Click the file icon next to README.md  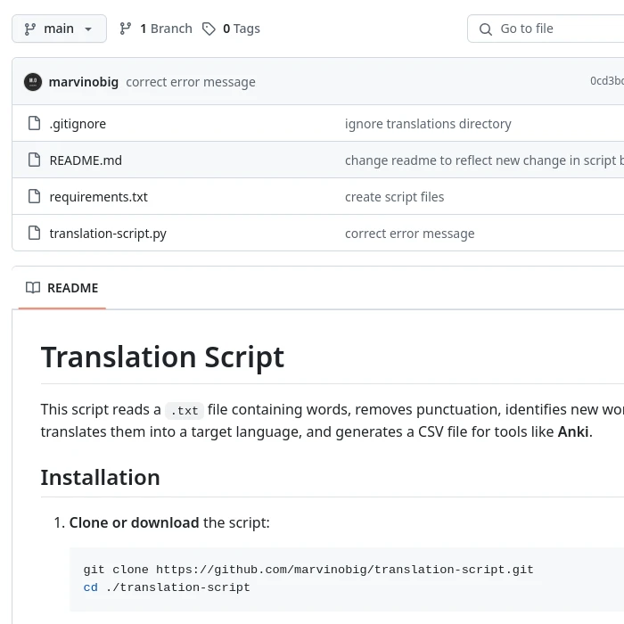pos(34,160)
